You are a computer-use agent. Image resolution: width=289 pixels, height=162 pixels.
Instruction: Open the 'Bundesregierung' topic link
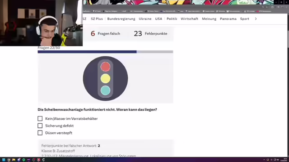[121, 19]
